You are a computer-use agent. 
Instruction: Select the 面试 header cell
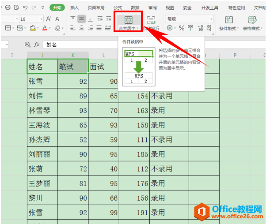click(x=104, y=67)
